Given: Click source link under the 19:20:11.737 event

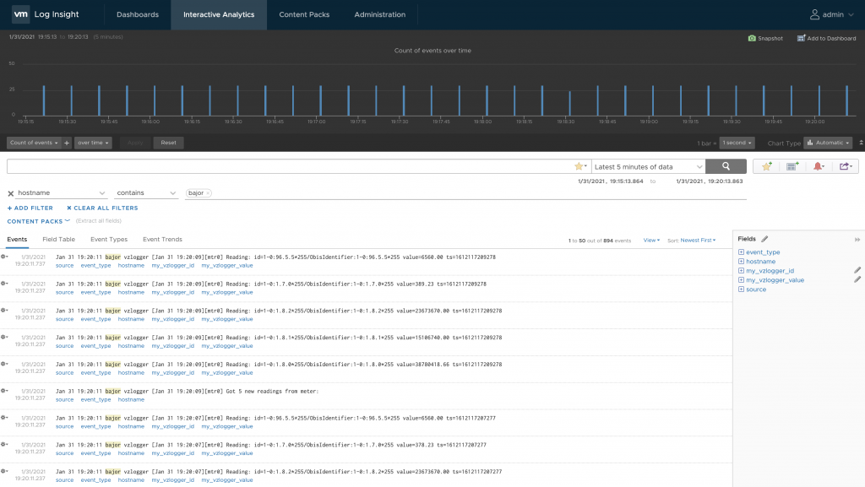Looking at the screenshot, I should tap(64, 266).
